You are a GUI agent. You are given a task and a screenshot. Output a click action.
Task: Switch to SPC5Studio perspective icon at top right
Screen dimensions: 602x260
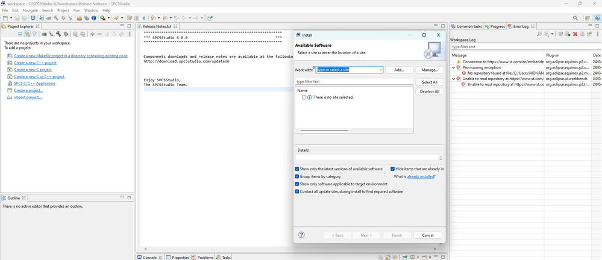[x=597, y=18]
